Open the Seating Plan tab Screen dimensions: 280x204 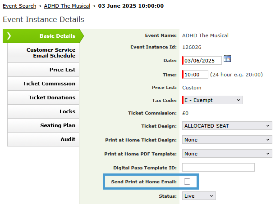(x=58, y=125)
